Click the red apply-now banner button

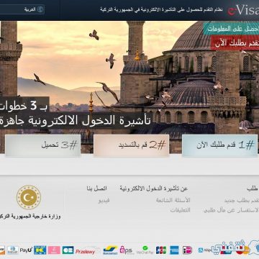click(x=235, y=44)
